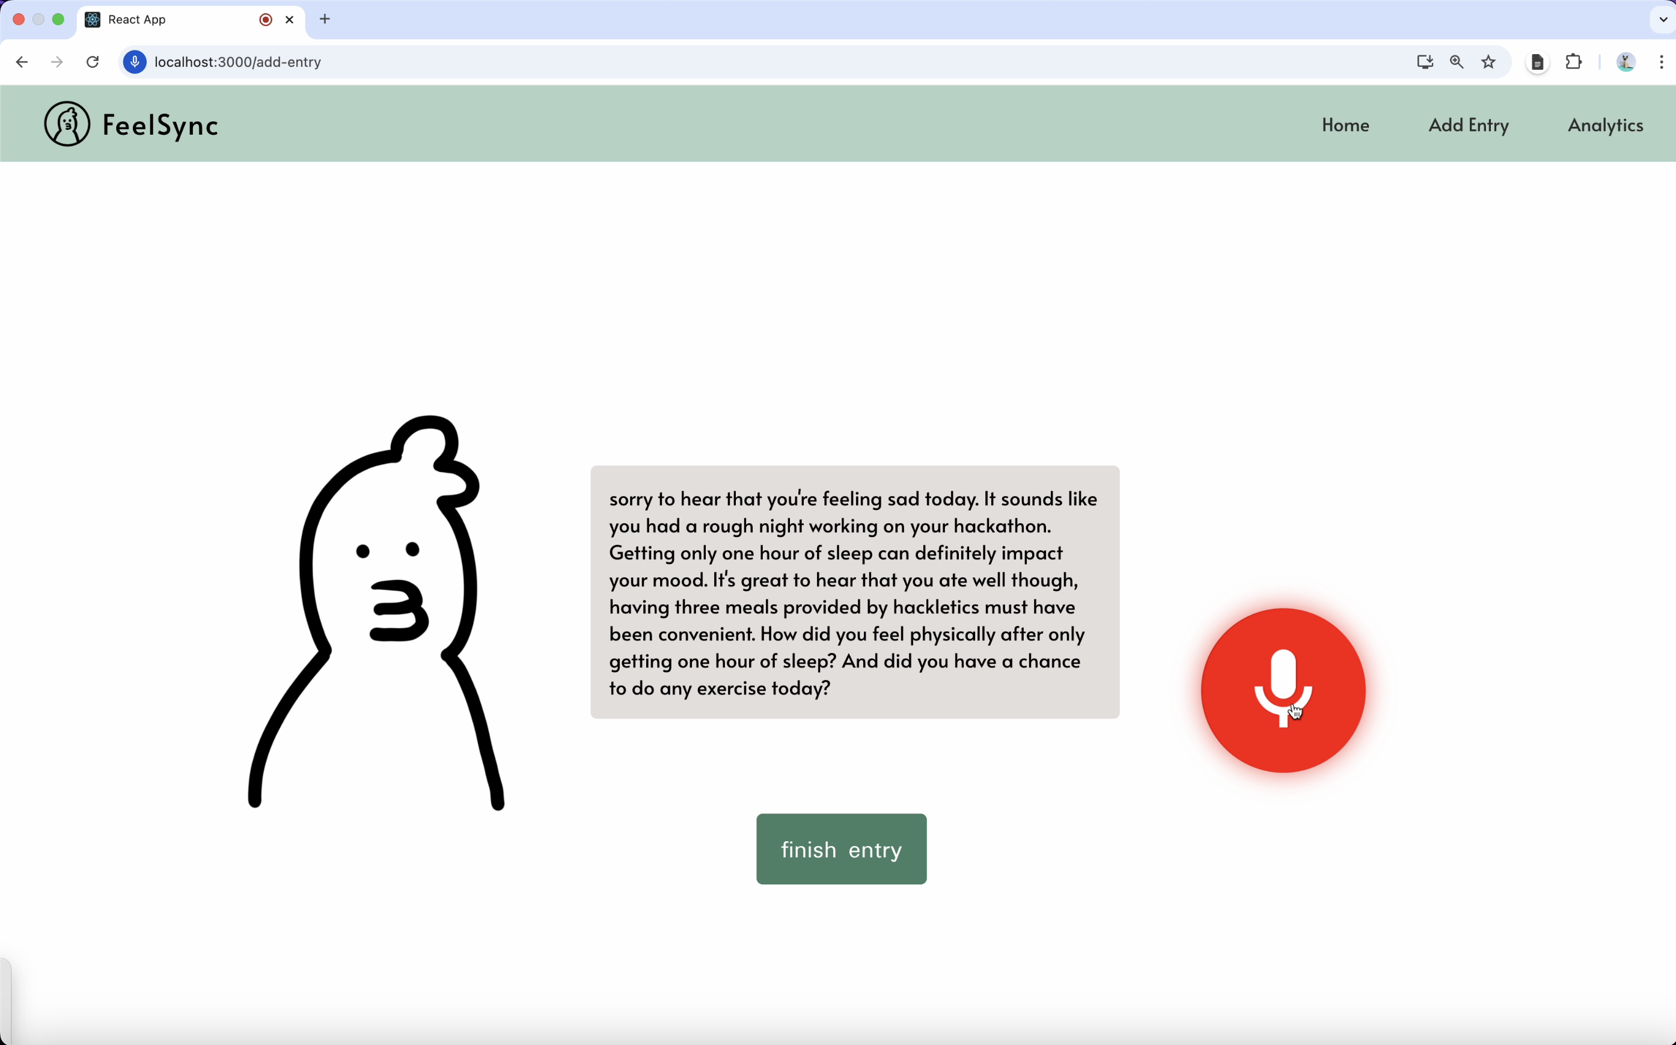The width and height of the screenshot is (1676, 1045).
Task: Click the red microphone record button
Action: (1283, 690)
